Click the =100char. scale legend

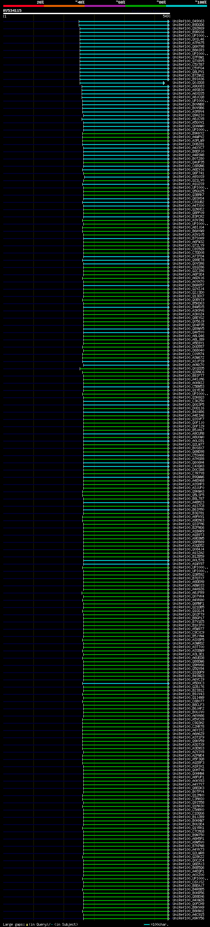tap(156, 924)
